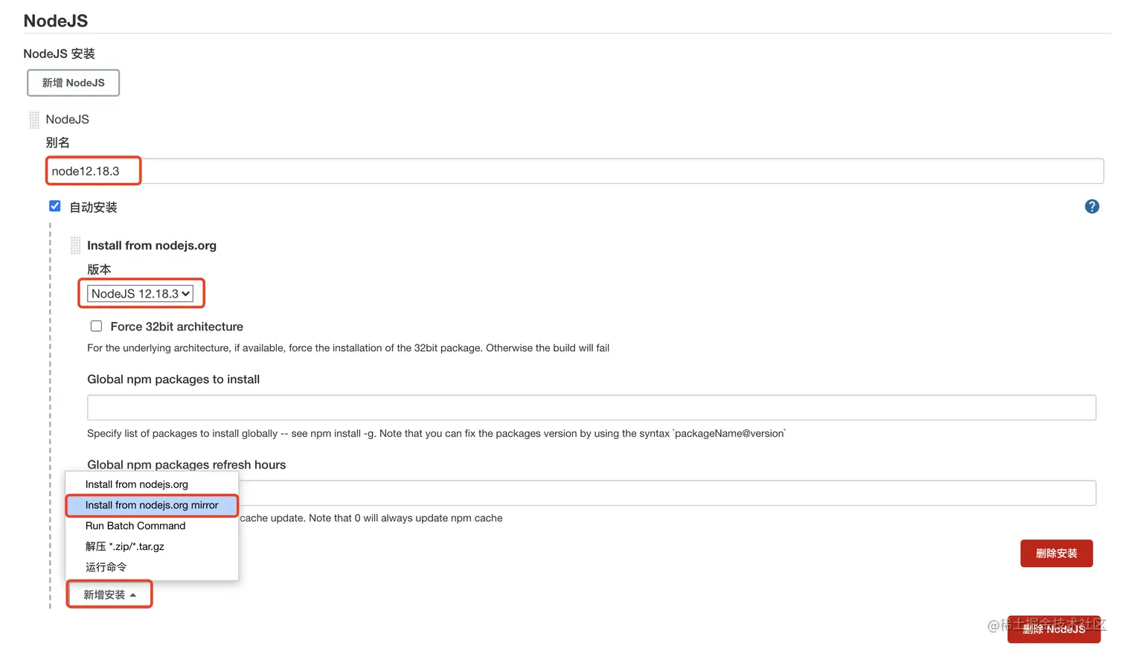
Task: Click the Force 32bit architecture label text
Action: coord(177,327)
